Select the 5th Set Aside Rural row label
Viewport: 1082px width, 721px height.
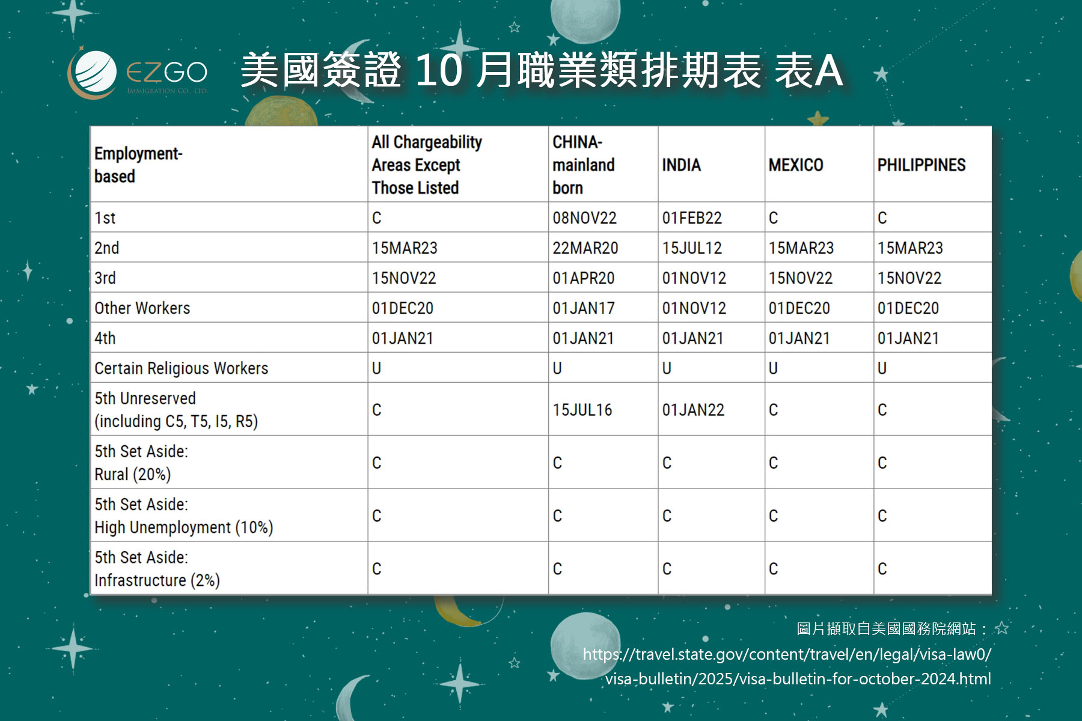coord(141,462)
